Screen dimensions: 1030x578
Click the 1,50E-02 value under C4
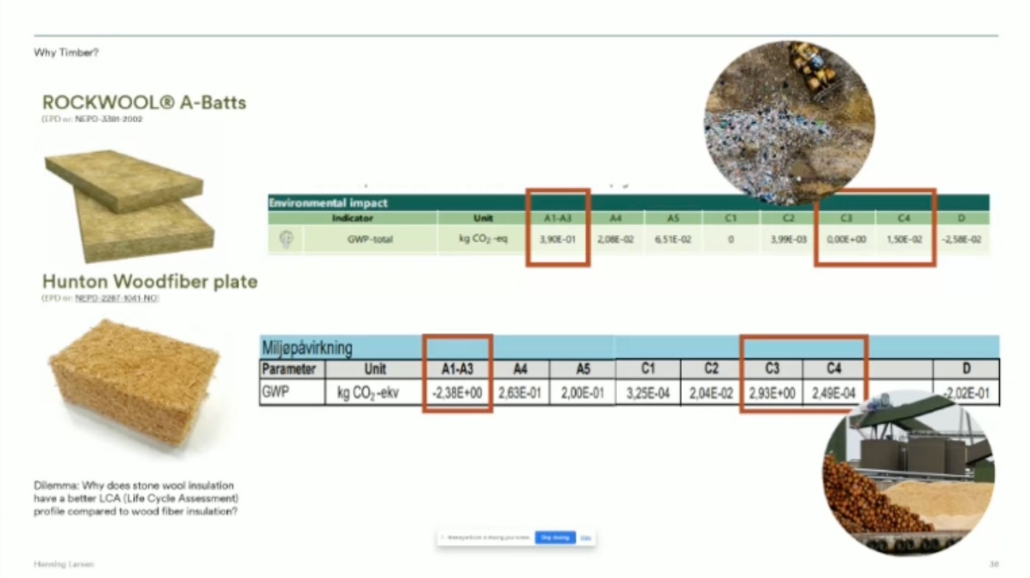(x=904, y=239)
